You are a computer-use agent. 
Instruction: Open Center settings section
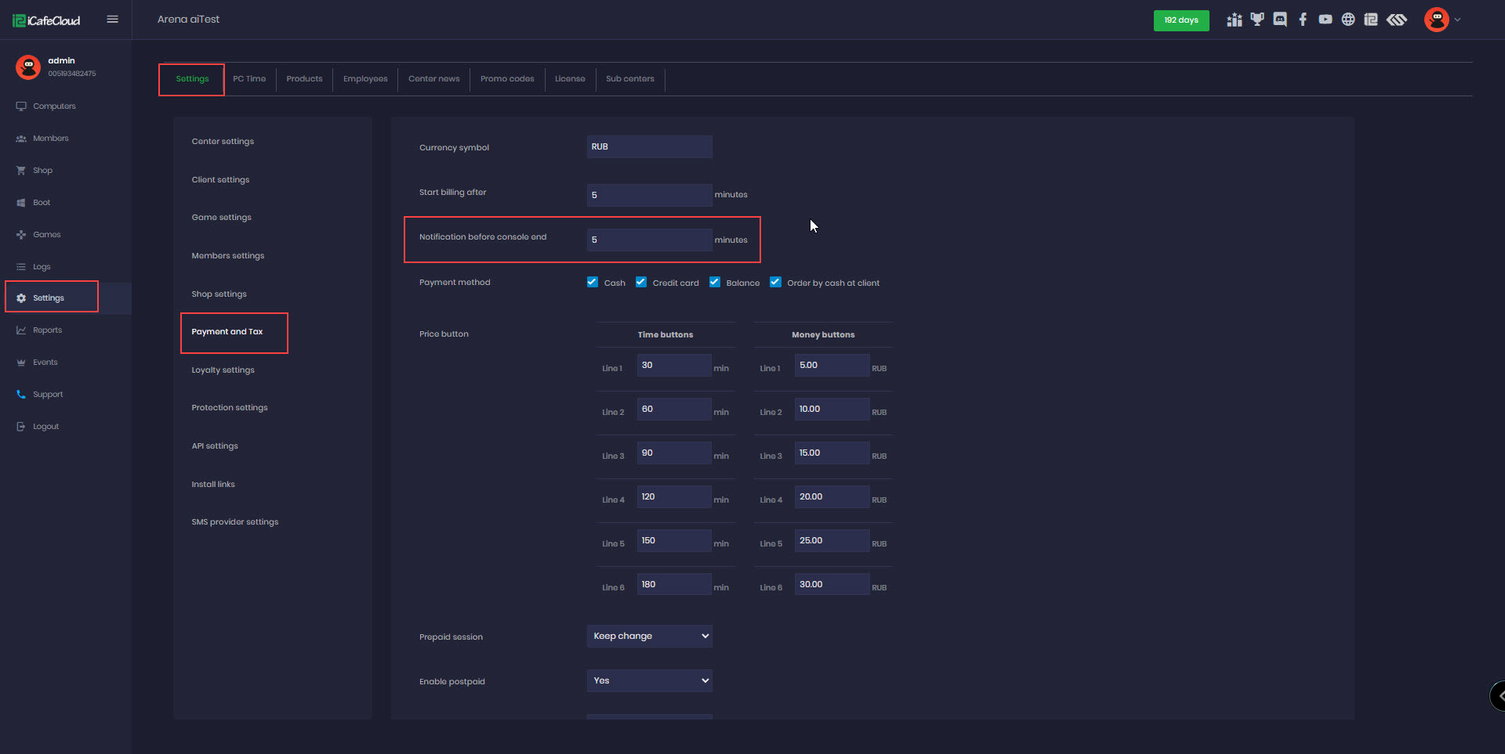coord(223,142)
